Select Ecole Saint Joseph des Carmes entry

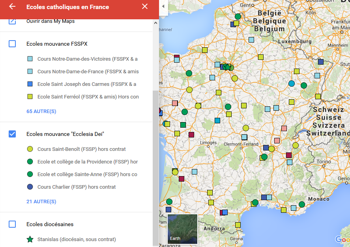[x=86, y=84]
